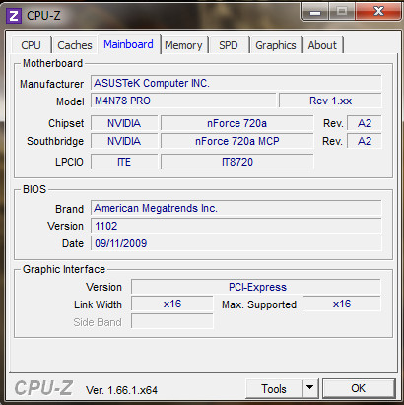This screenshot has height=405, width=404.
Task: Go to the About tab
Action: pos(322,45)
